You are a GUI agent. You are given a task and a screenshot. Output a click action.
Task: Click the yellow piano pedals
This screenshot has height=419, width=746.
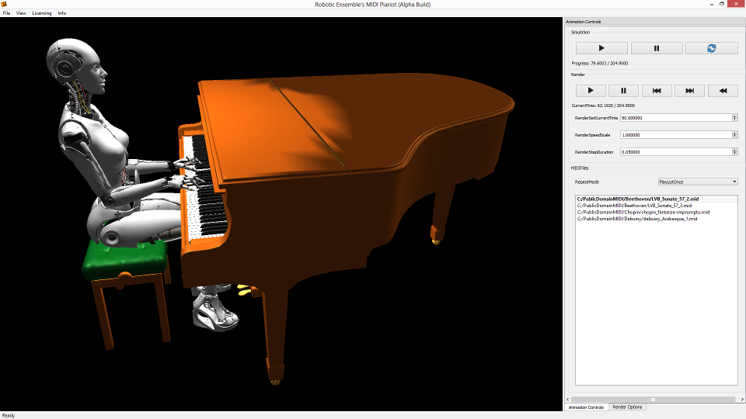pyautogui.click(x=243, y=289)
